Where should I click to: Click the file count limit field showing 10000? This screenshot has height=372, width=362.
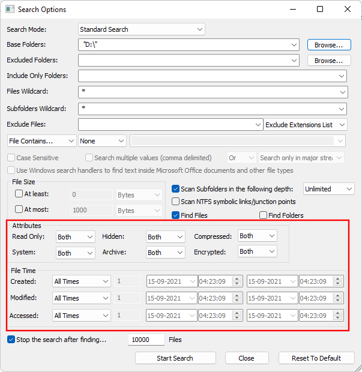(146, 340)
